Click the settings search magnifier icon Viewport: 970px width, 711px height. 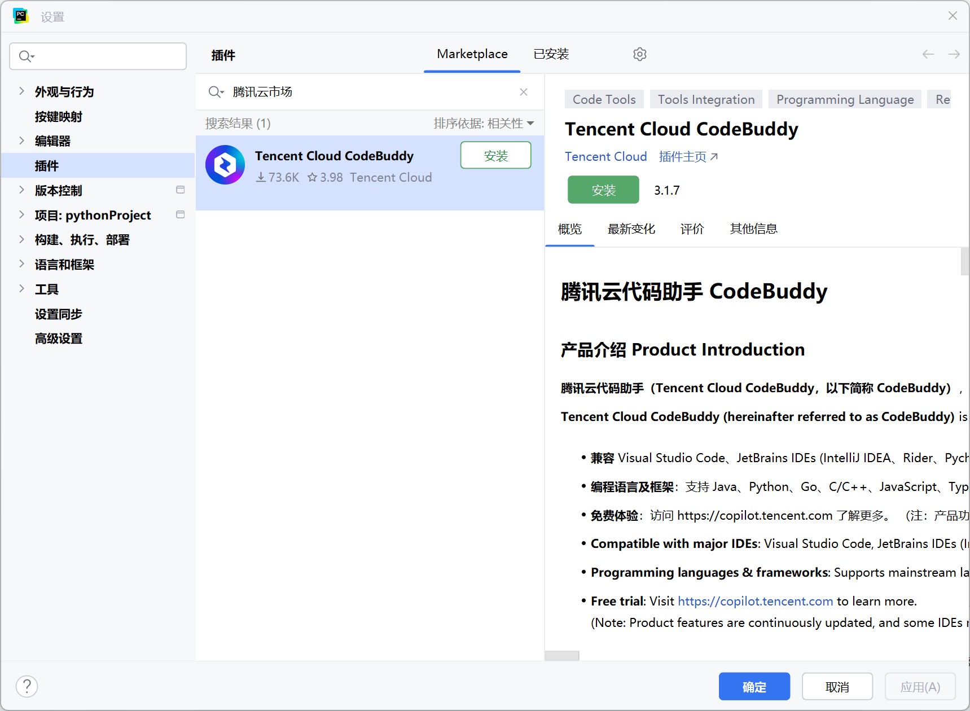27,56
